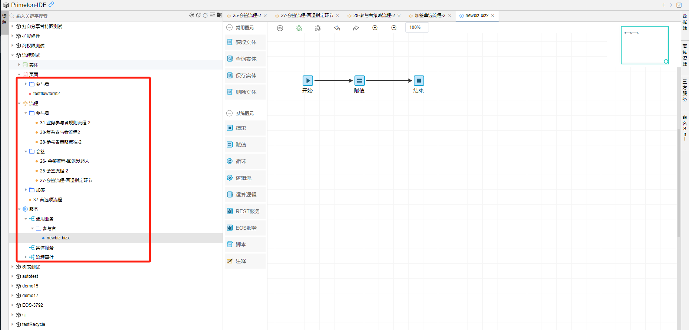Expand the 树表测试 project node
This screenshot has height=330, width=689.
pyautogui.click(x=13, y=267)
